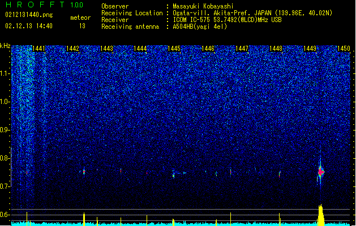
Task: Click the 0.7 frequency axis label
Action: pyautogui.click(x=5, y=186)
